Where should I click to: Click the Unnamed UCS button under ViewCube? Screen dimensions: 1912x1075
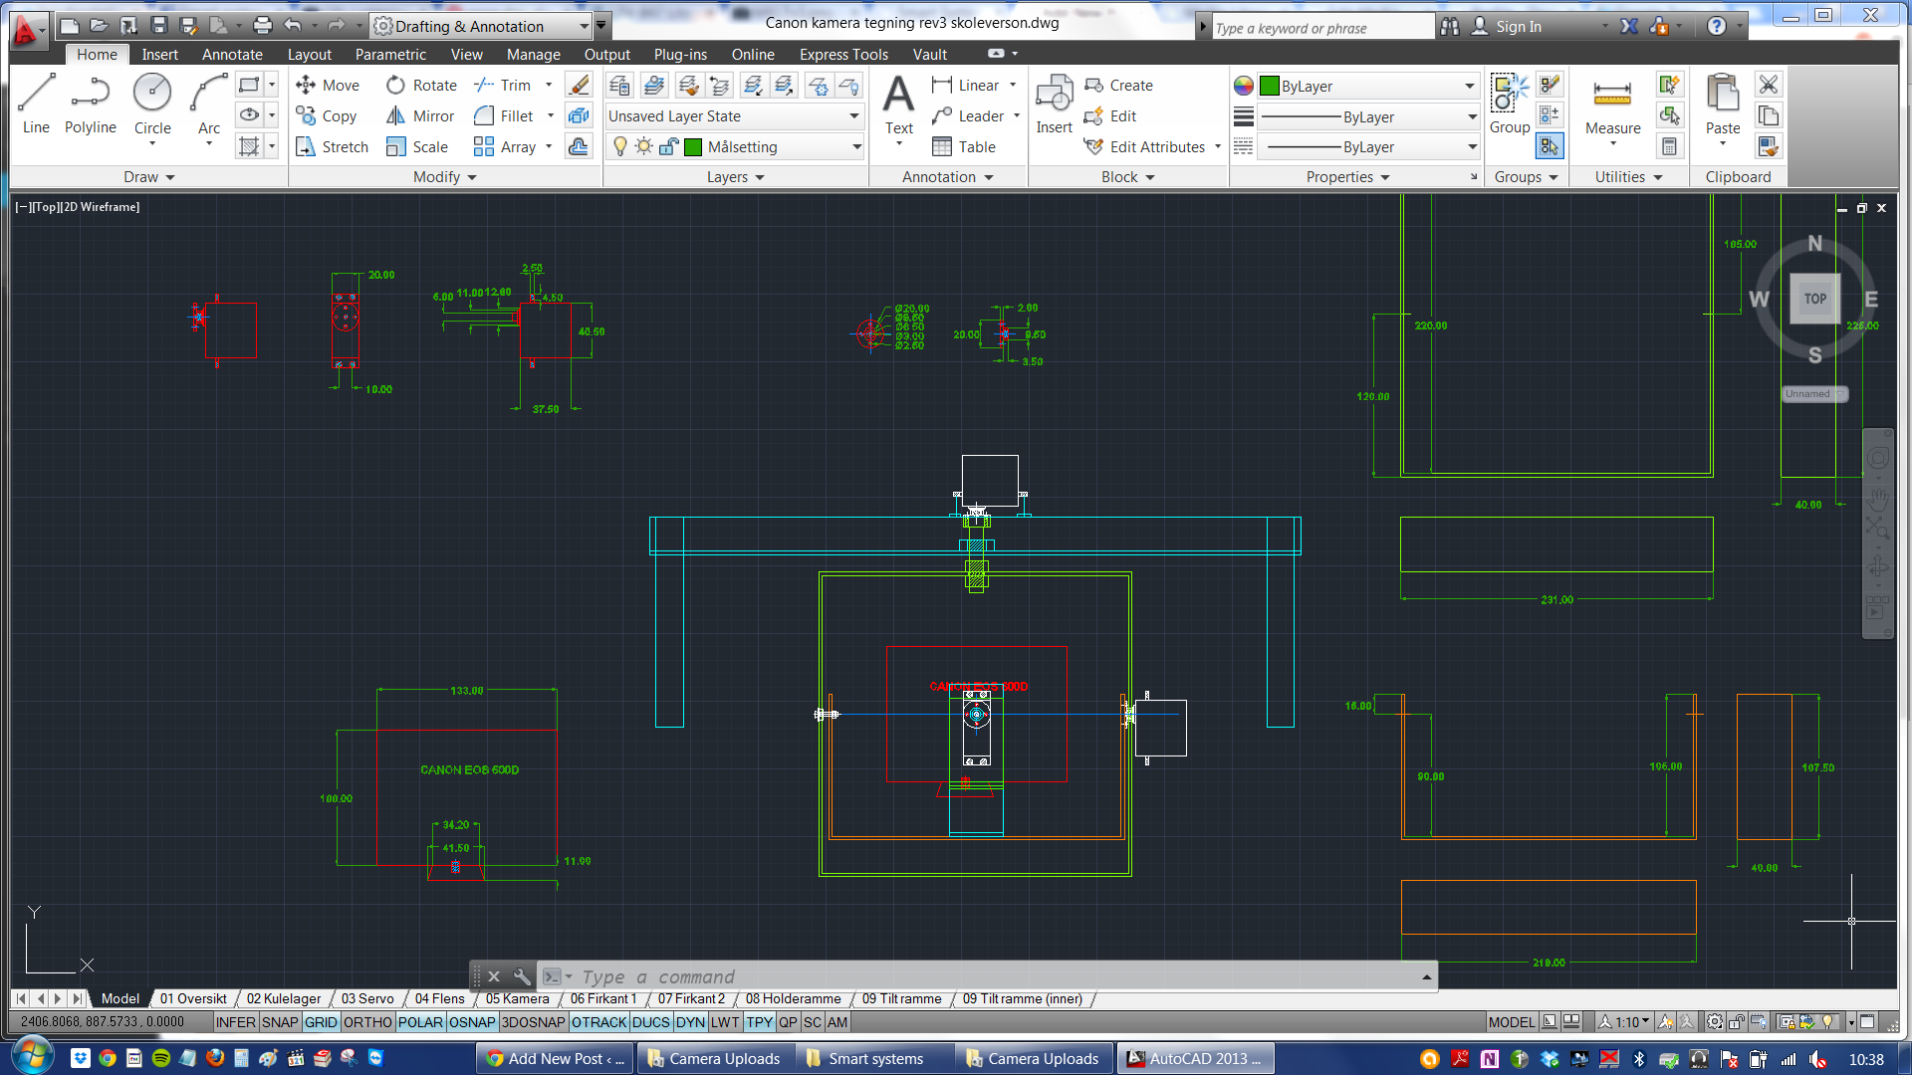tap(1814, 394)
